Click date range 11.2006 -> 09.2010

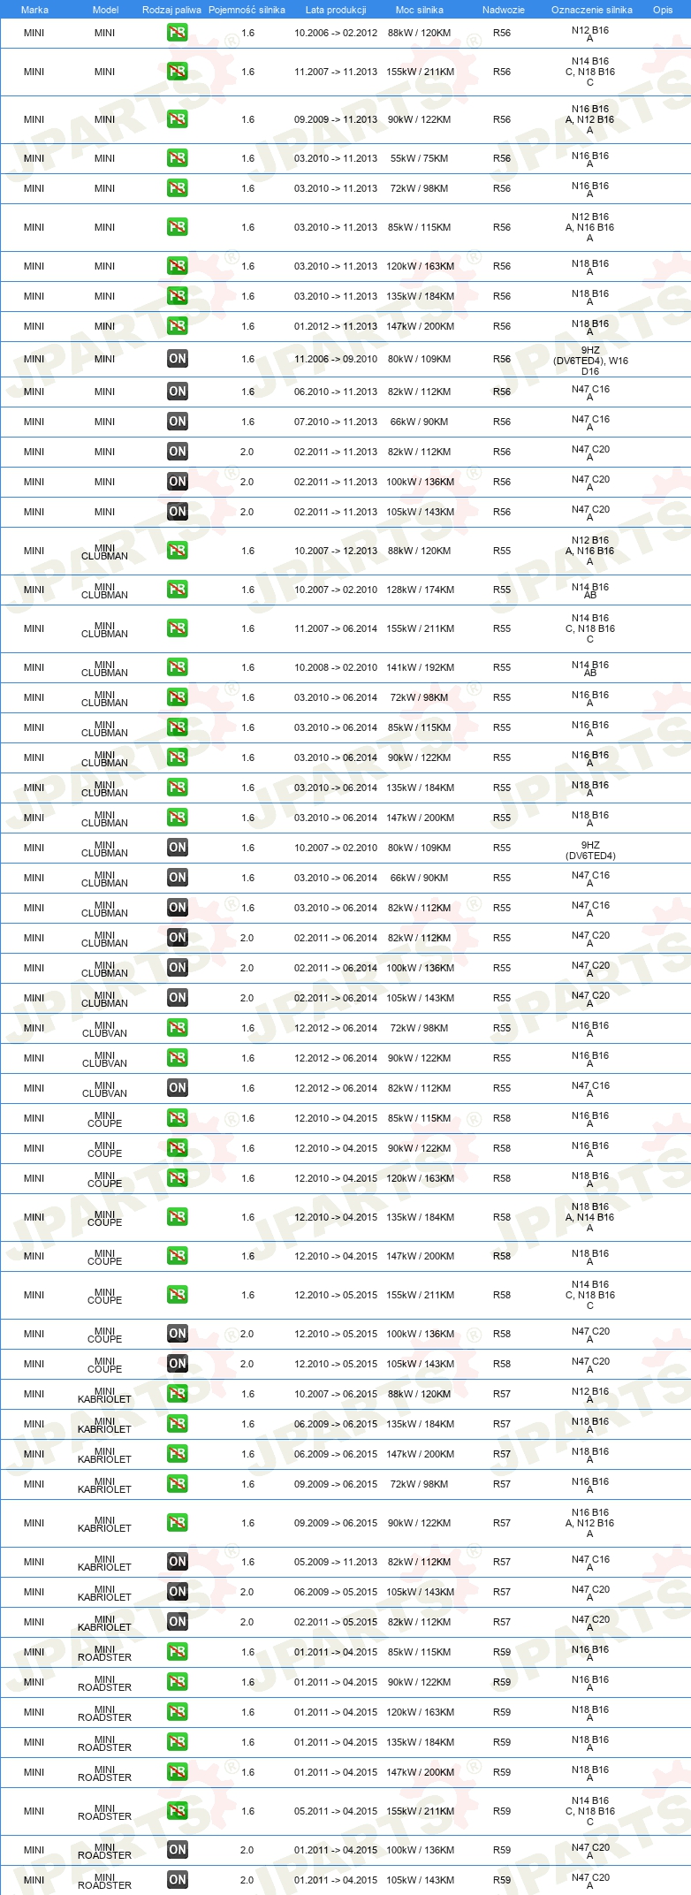[x=336, y=359]
